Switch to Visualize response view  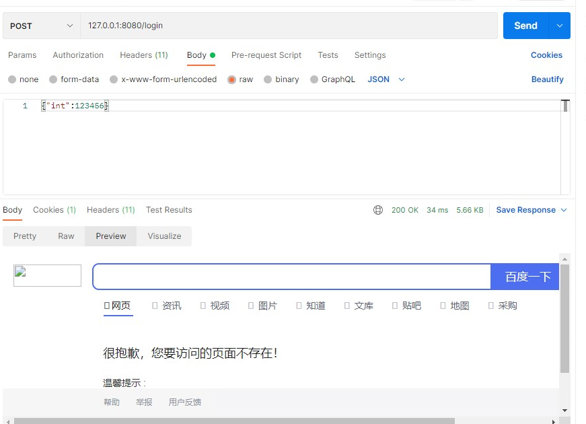click(x=164, y=236)
